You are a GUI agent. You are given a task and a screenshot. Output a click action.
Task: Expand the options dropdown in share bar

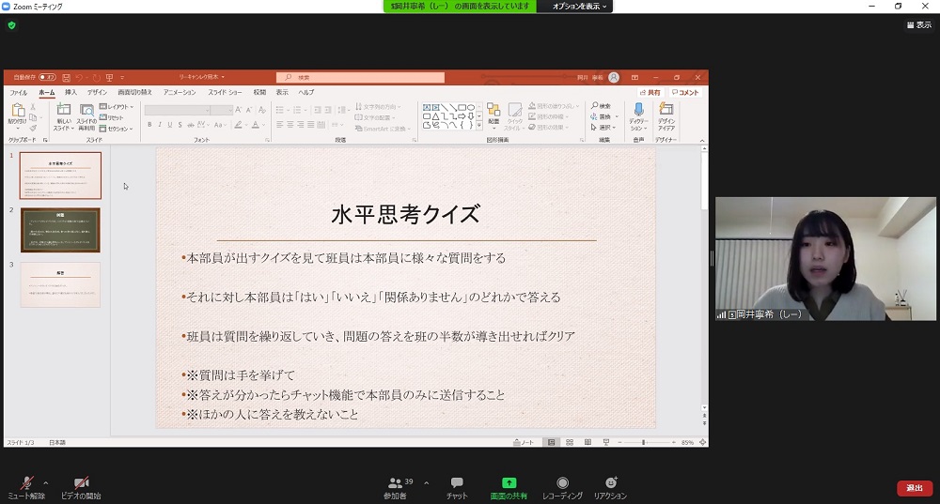tap(580, 6)
